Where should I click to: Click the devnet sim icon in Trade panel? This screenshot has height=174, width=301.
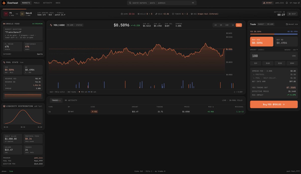[x=287, y=24]
